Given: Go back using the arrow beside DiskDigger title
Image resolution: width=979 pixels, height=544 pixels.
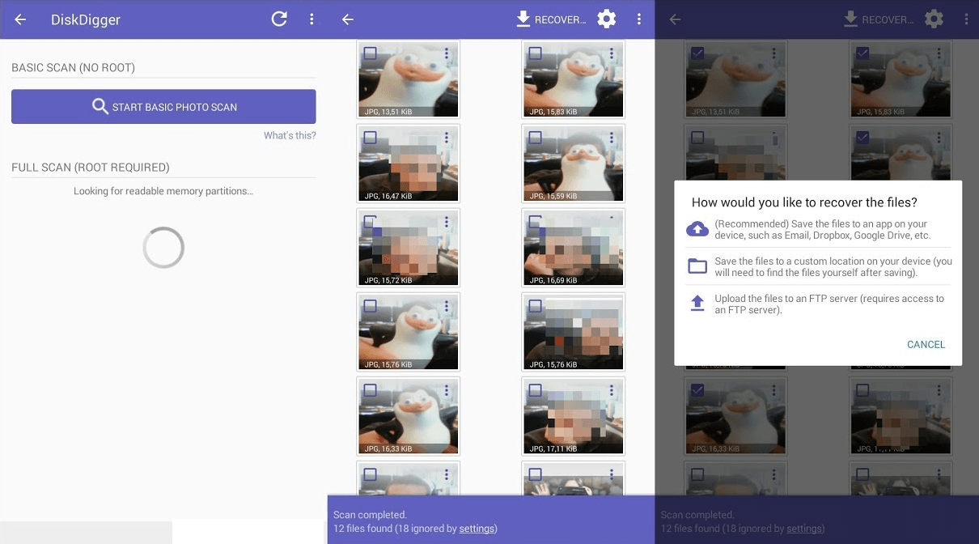Looking at the screenshot, I should (x=20, y=19).
